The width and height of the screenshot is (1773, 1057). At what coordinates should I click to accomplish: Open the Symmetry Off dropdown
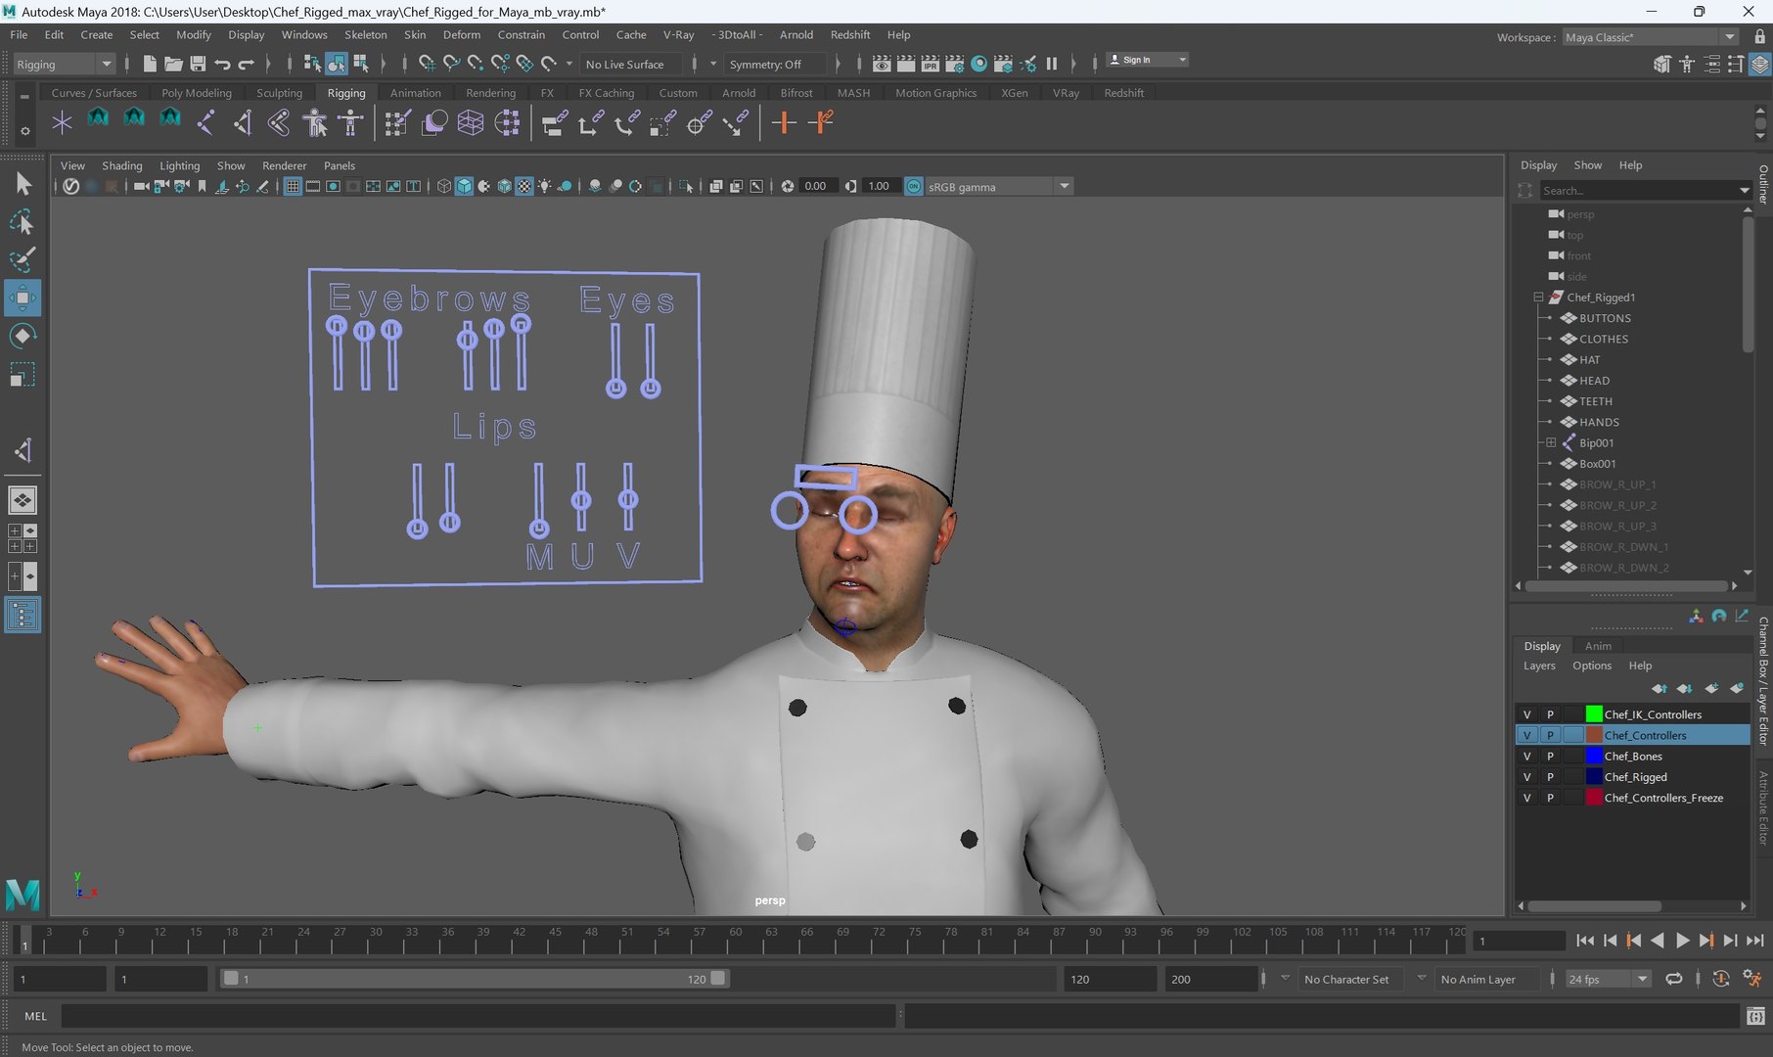[x=773, y=65]
